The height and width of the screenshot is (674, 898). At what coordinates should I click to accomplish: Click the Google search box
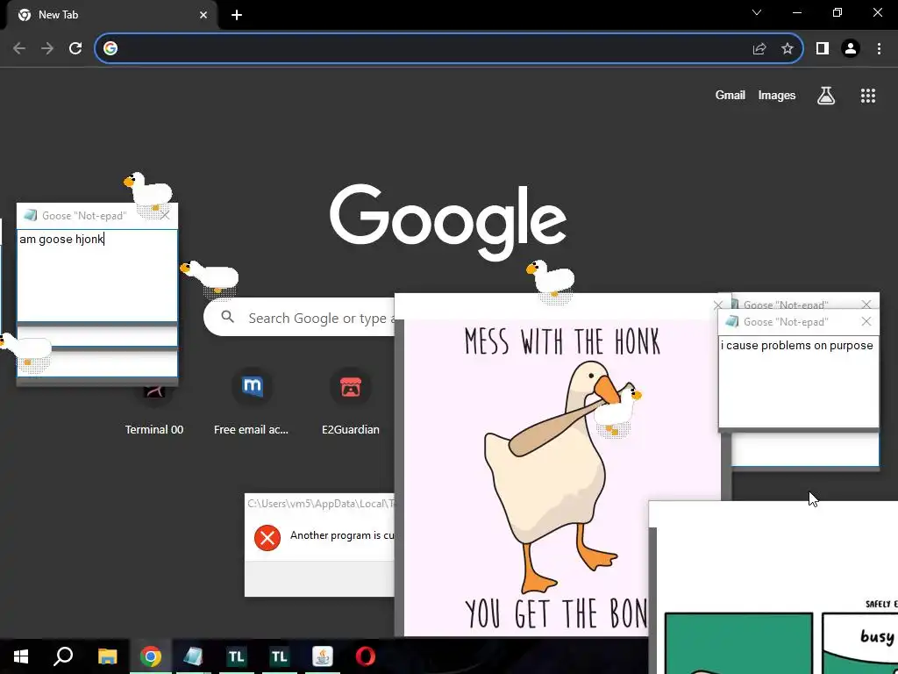coord(300,317)
